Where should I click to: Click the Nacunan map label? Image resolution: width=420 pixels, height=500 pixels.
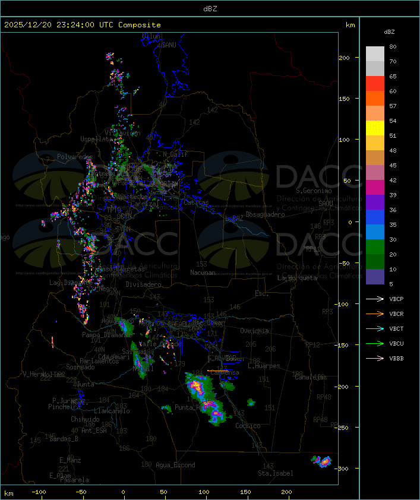[x=203, y=273]
